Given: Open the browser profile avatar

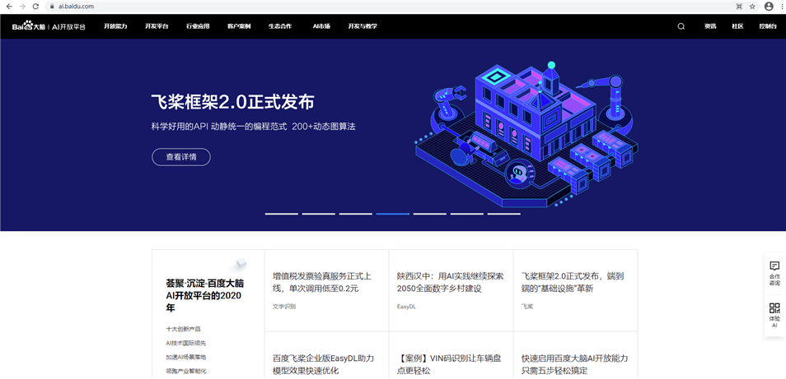Looking at the screenshot, I should coord(769,7).
